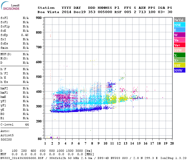187x160 pixels.
Task: Click the foF1p parameter label
Action: coord(5,27)
